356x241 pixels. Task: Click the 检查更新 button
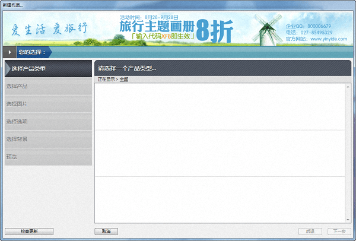29,232
